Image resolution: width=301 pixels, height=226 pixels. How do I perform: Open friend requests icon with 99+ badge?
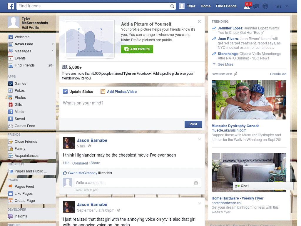(247, 6)
